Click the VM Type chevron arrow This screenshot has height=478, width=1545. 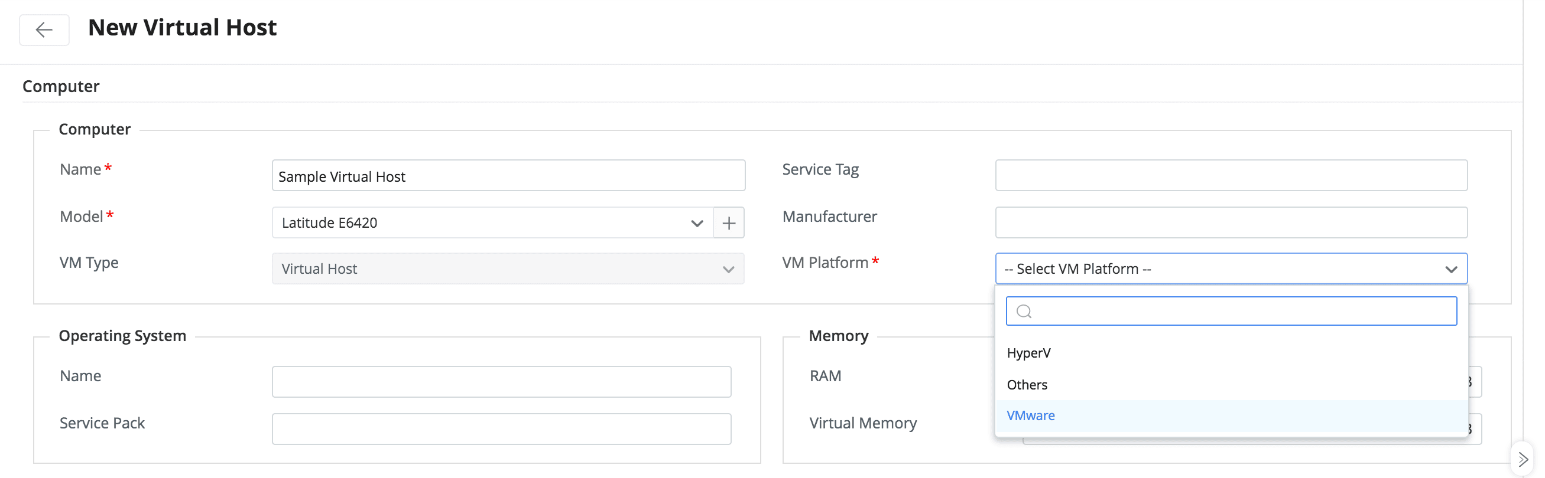pyautogui.click(x=728, y=269)
